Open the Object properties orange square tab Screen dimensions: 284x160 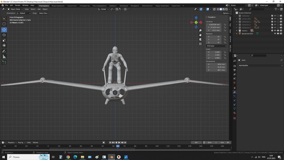coord(235,88)
